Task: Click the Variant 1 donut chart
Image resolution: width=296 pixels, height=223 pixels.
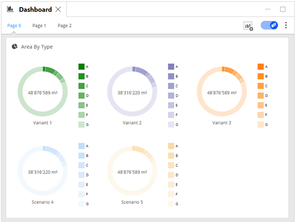Action: tap(43, 91)
